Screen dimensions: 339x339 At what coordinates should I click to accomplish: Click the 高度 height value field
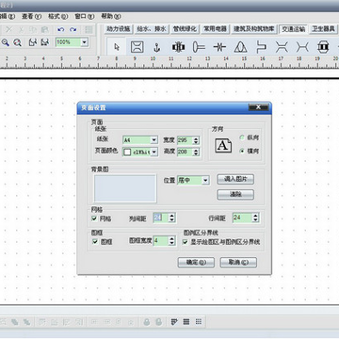[186, 152]
